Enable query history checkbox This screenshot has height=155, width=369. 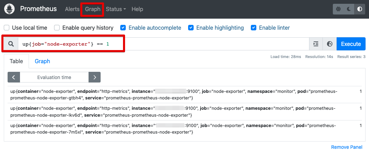[x=57, y=28]
